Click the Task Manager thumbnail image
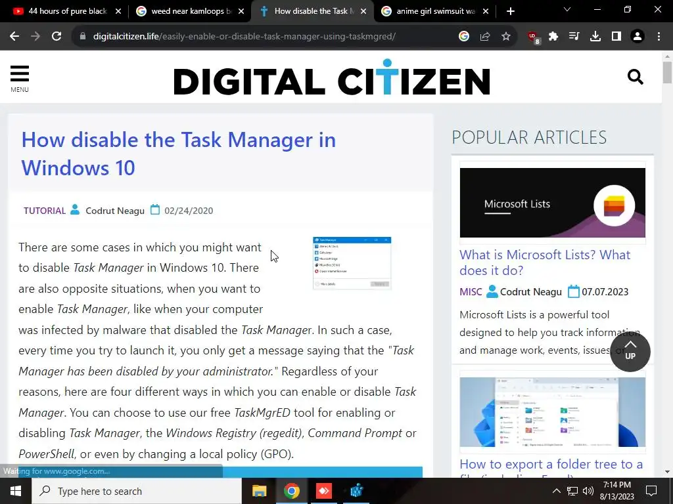673x504 pixels. [x=352, y=263]
